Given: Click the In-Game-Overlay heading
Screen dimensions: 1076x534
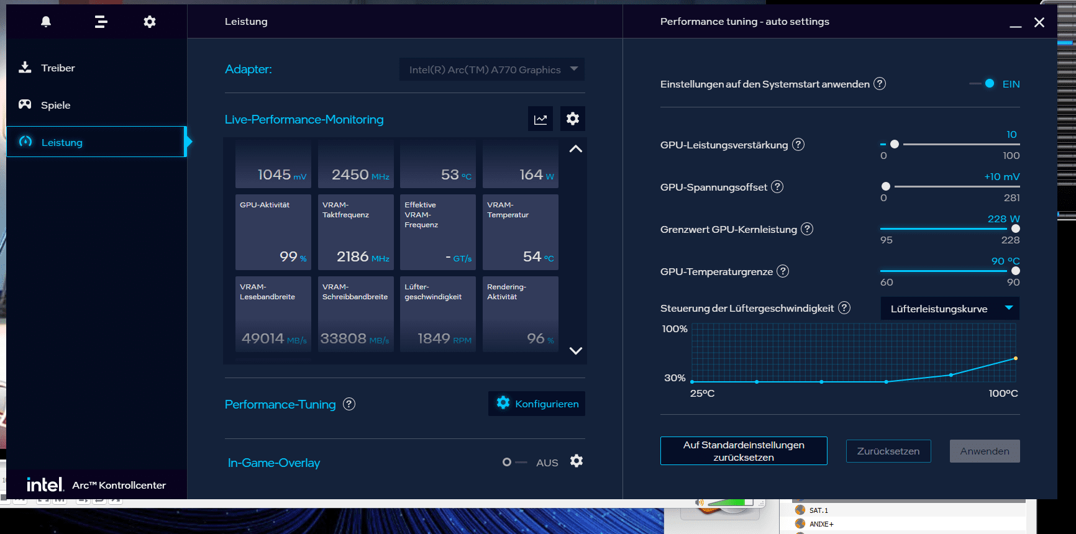Looking at the screenshot, I should pyautogui.click(x=274, y=463).
